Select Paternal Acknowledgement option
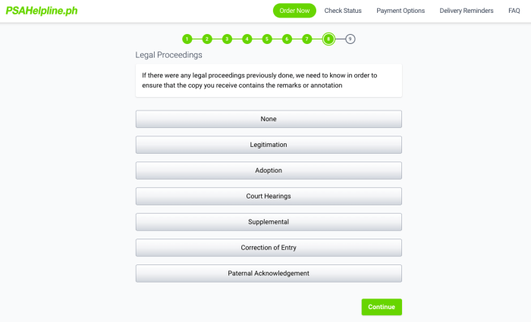Viewport: 531px width, 322px height. pos(269,274)
